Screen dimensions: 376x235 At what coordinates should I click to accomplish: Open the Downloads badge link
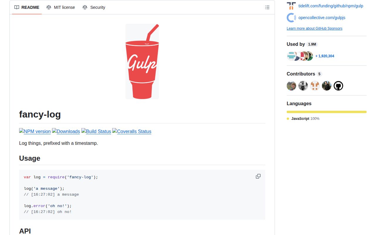[x=66, y=131]
